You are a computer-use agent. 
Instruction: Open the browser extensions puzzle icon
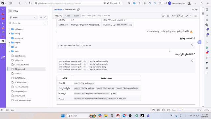(160, 3)
